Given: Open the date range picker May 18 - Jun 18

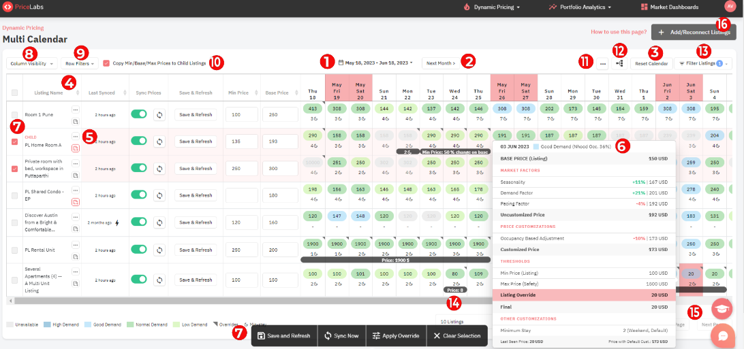Looking at the screenshot, I should (376, 63).
